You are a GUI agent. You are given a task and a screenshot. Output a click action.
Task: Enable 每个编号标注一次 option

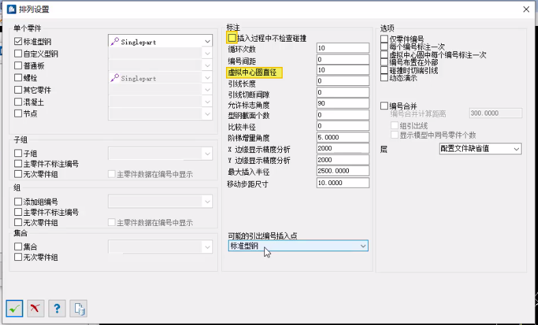[384, 46]
